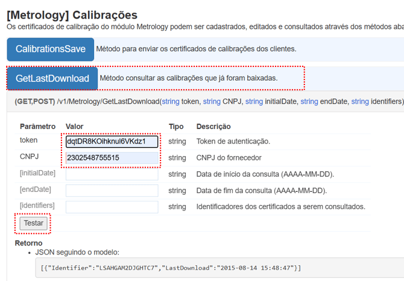Click the Tipo column header
The image size is (404, 281).
click(x=176, y=127)
